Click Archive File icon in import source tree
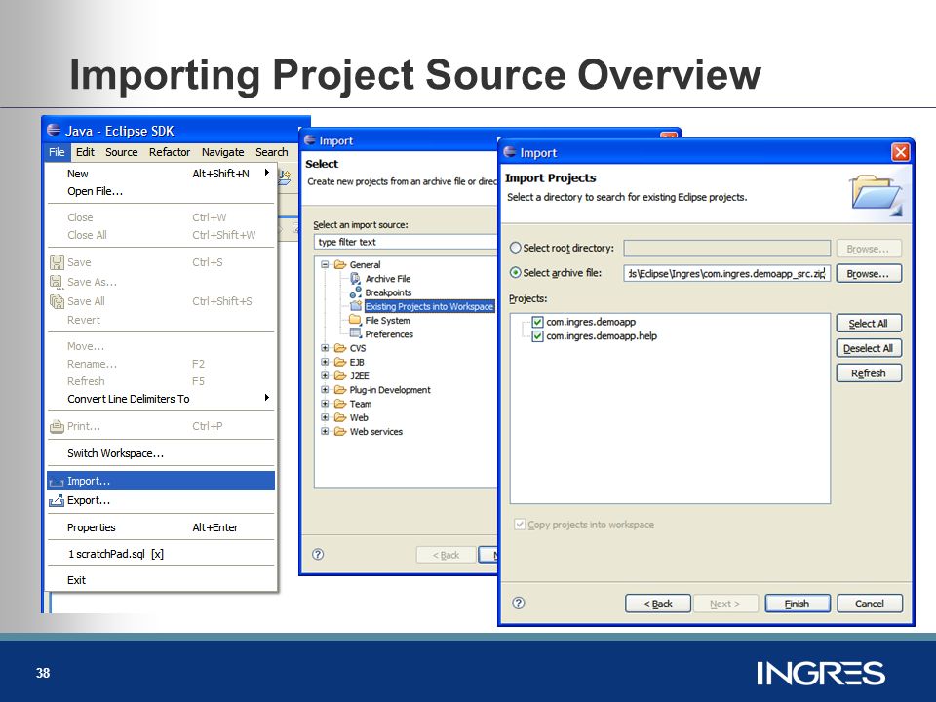This screenshot has width=936, height=702. point(355,278)
